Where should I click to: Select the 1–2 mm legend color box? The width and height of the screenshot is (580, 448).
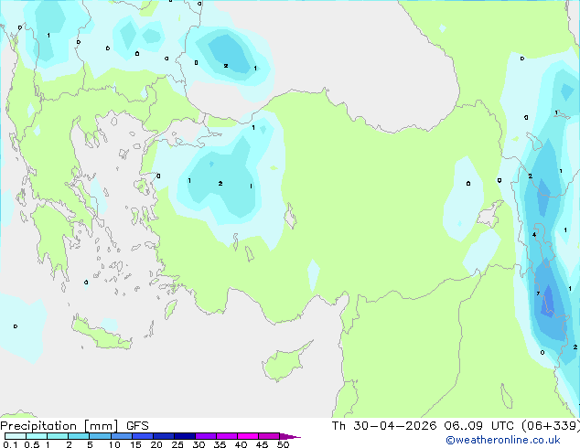pyautogui.click(x=58, y=436)
